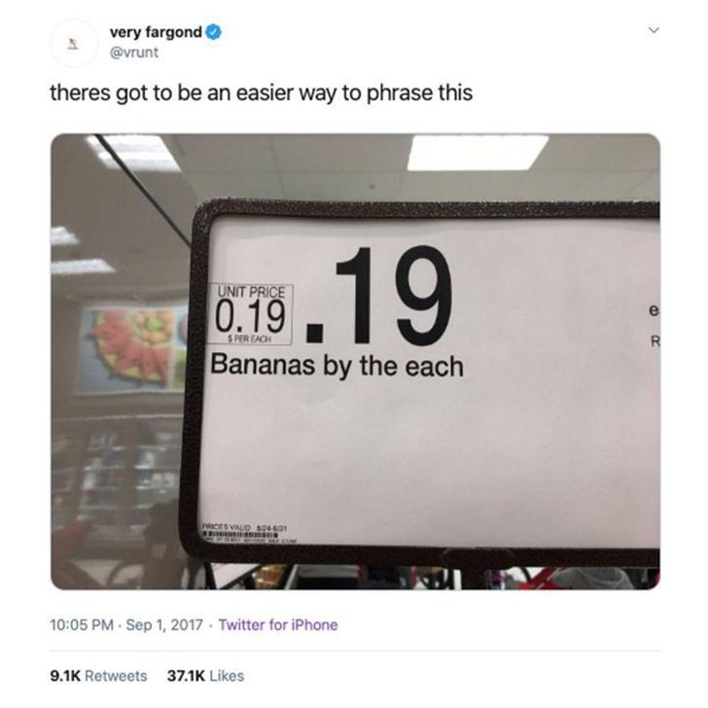Open the banana price sign photo
Image resolution: width=708 pixels, height=708 pixels.
point(355,361)
